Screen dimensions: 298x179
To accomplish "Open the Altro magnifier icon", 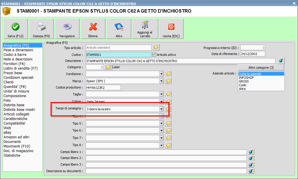I will pyautogui.click(x=119, y=27).
